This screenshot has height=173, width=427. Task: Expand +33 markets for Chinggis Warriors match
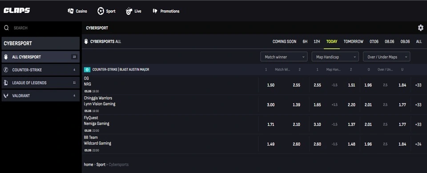418,105
